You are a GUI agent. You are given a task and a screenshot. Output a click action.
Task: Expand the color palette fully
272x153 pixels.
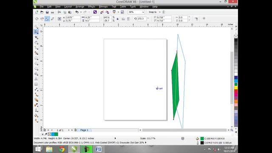coord(236,132)
